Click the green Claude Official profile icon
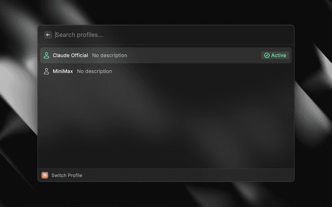 pos(47,55)
